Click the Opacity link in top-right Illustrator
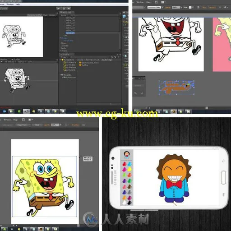 point(168,7)
